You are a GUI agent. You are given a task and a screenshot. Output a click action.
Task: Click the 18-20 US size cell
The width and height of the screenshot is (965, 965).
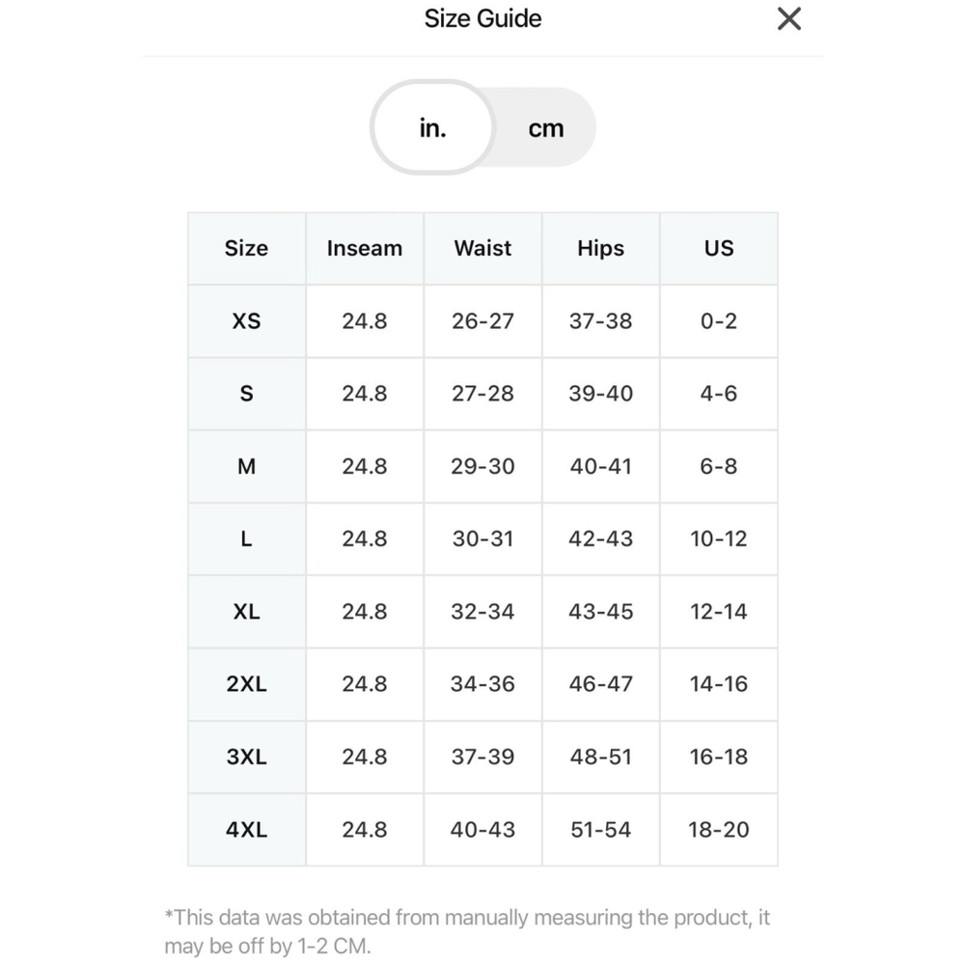[x=719, y=829]
